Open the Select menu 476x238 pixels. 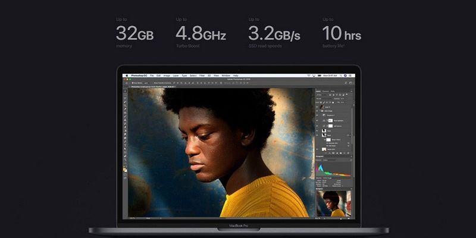click(193, 76)
